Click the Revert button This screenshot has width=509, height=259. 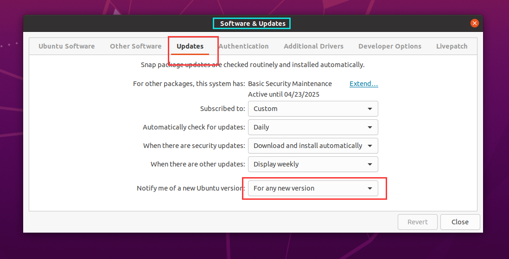pos(418,222)
